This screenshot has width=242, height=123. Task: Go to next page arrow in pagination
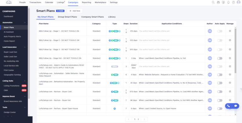click(144, 119)
